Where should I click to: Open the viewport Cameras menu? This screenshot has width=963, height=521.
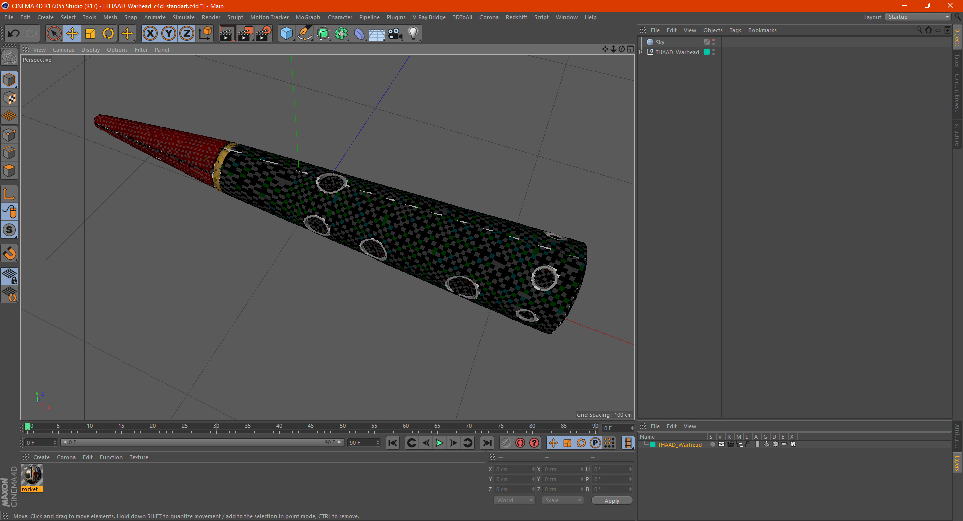tap(63, 50)
